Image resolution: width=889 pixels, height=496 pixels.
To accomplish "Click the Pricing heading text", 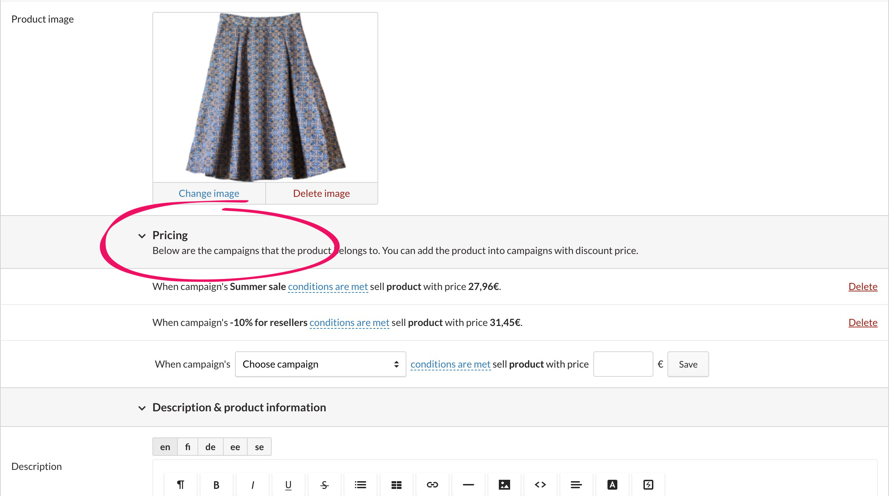I will click(170, 235).
